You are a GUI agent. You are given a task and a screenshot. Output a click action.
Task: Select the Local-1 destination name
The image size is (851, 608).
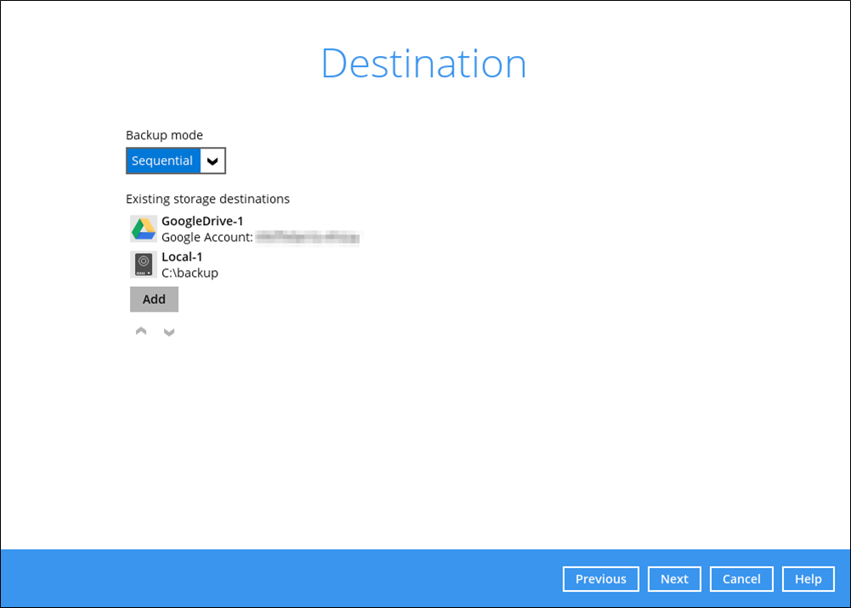(x=182, y=256)
